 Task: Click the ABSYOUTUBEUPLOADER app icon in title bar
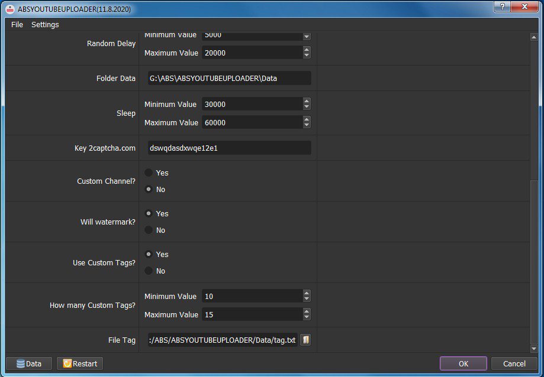point(11,9)
